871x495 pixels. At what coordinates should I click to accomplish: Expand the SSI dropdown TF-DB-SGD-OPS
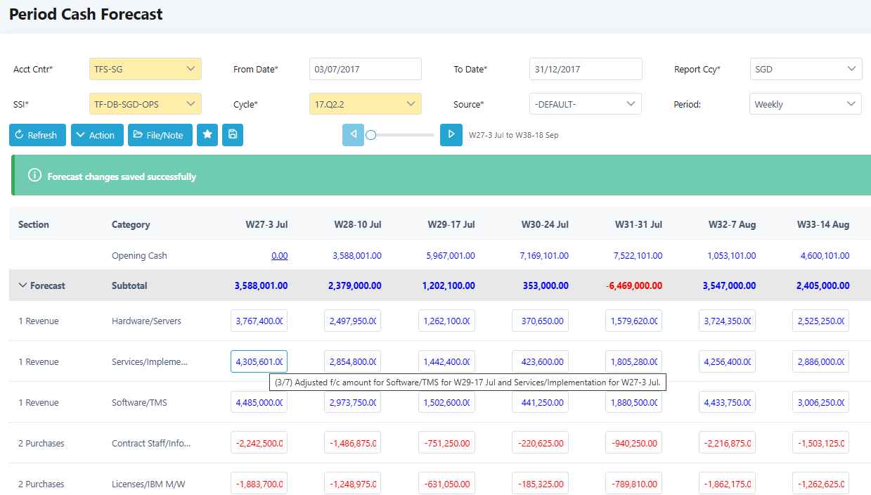tap(145, 104)
